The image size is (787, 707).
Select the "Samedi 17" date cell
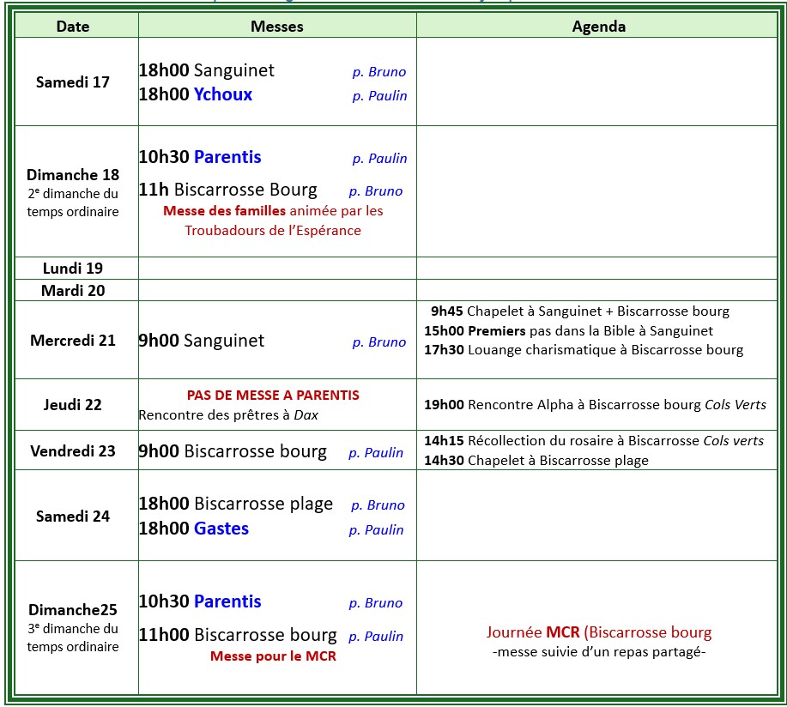73,82
